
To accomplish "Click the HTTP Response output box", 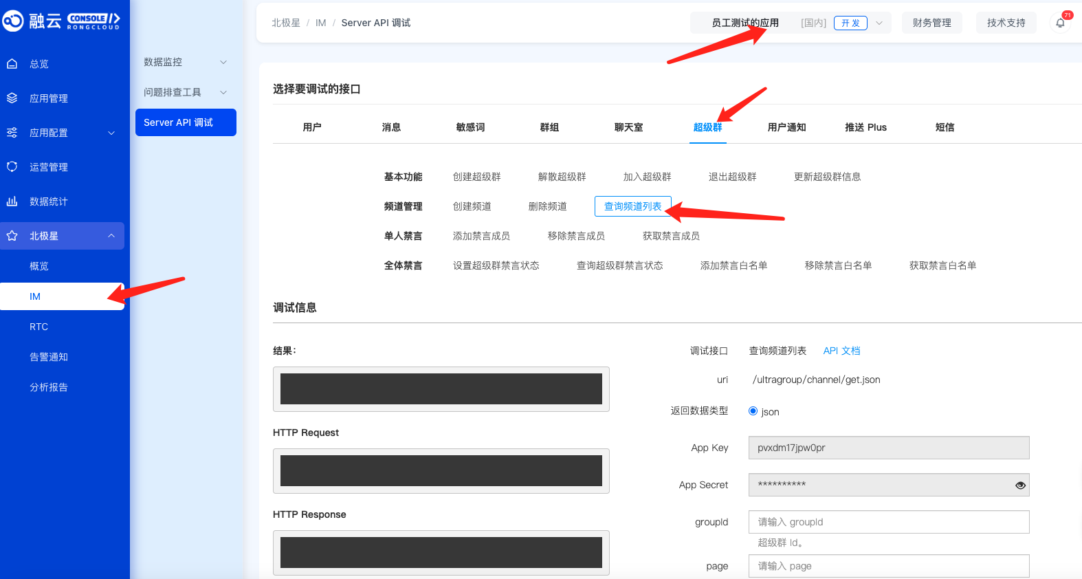I will [441, 553].
